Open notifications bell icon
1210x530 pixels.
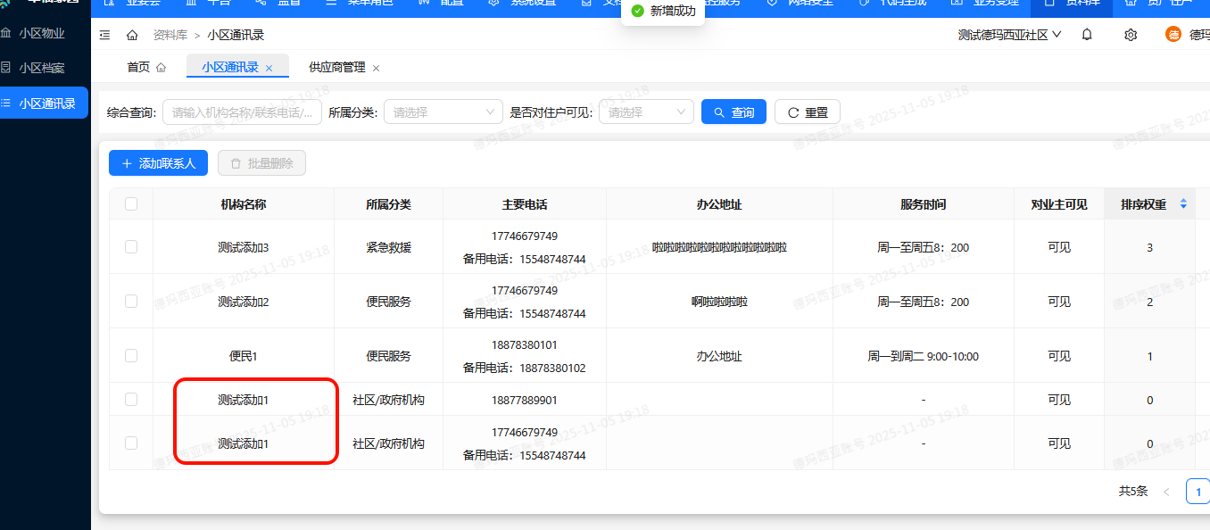1087,35
